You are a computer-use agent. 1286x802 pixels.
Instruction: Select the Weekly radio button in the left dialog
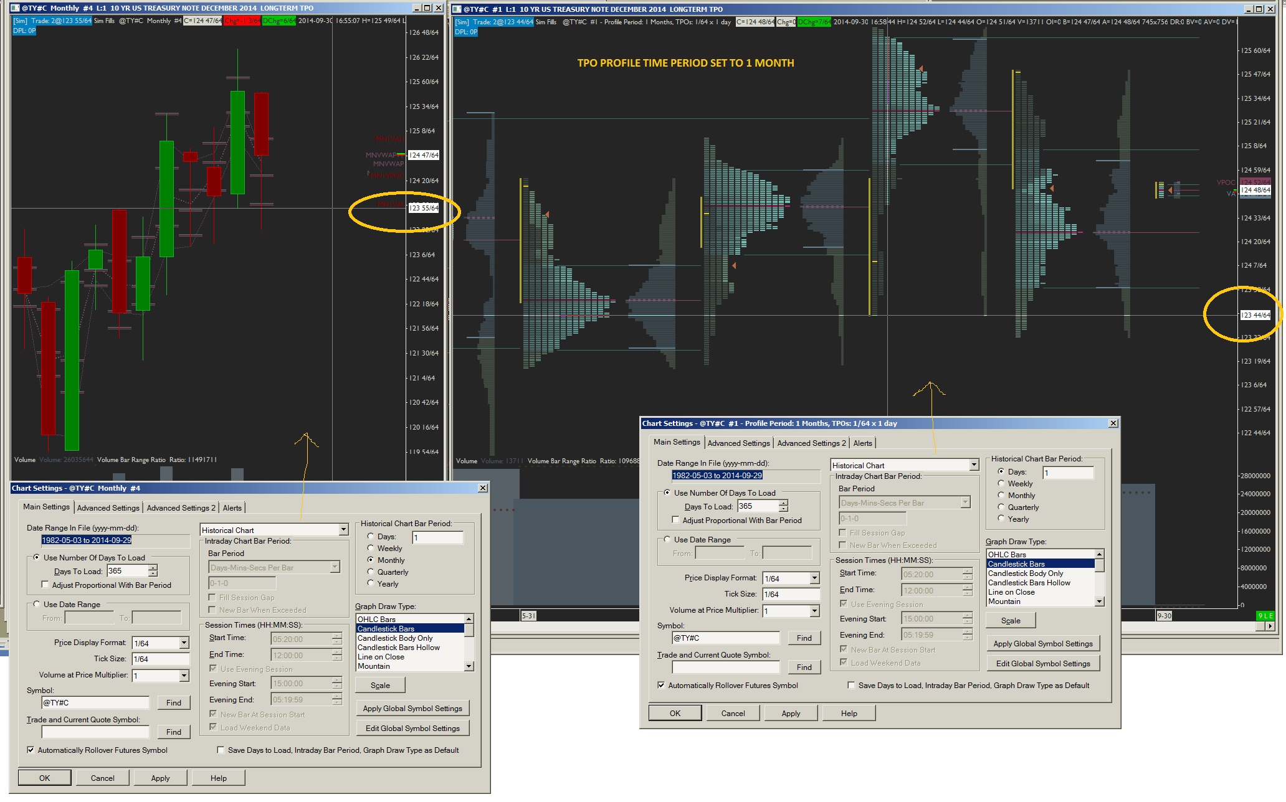click(371, 549)
